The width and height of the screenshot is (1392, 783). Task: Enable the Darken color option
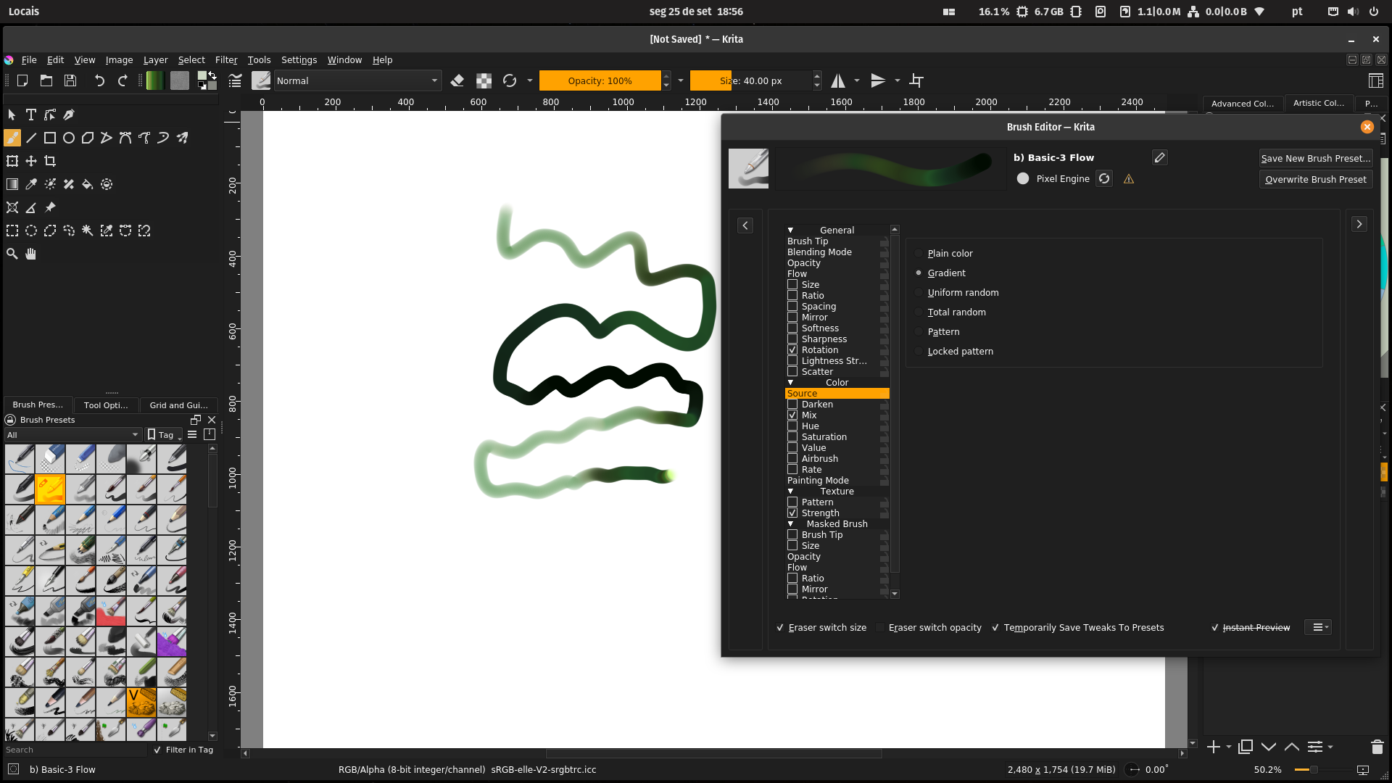(x=793, y=404)
